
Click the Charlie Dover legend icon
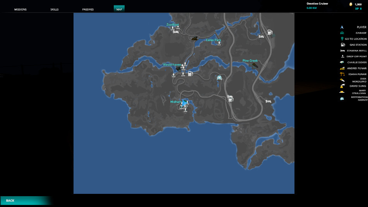(x=342, y=62)
